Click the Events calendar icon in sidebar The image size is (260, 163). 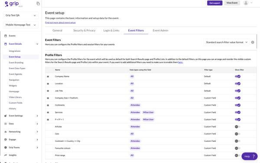(6, 36)
